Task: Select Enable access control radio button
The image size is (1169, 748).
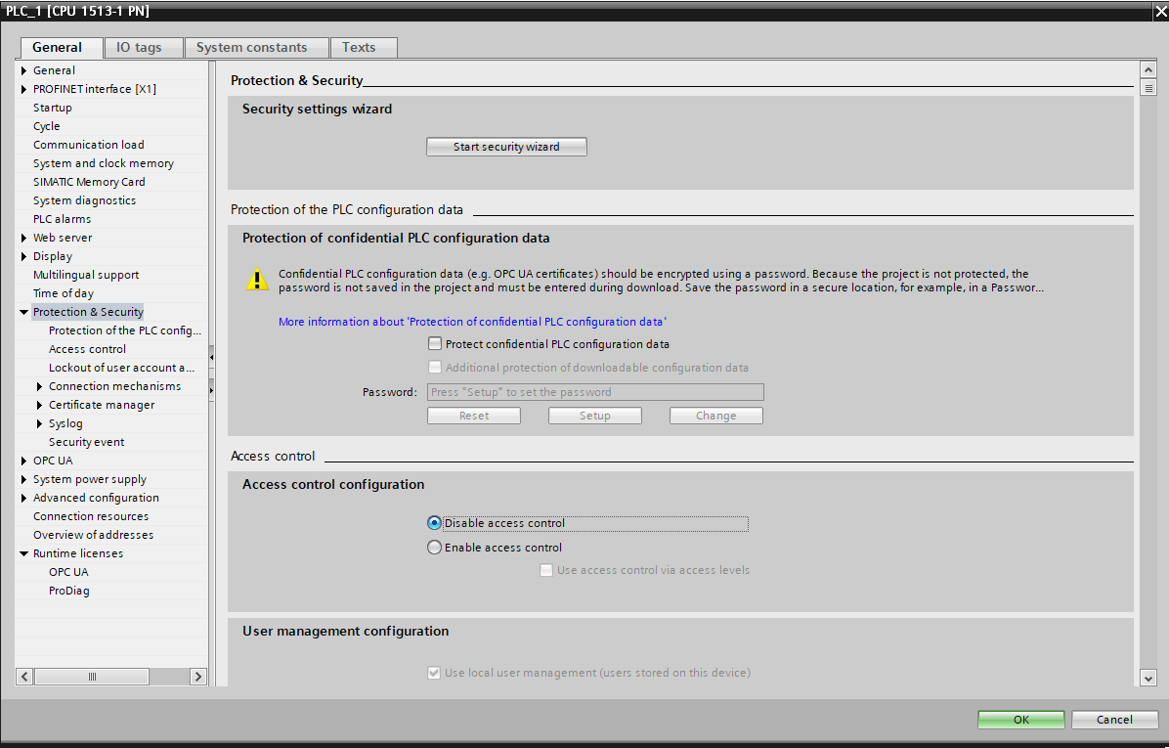Action: [x=435, y=548]
